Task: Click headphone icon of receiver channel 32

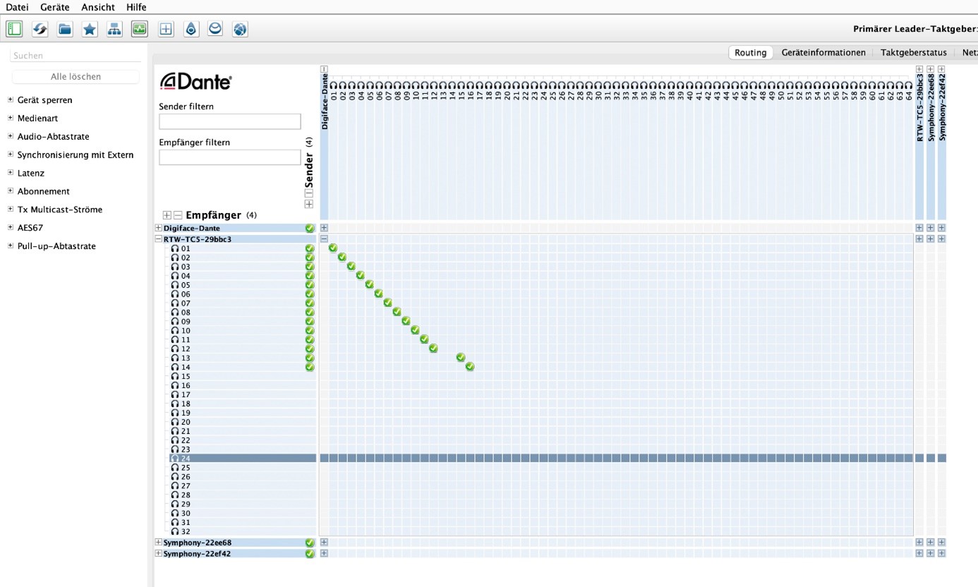Action: click(175, 531)
